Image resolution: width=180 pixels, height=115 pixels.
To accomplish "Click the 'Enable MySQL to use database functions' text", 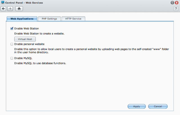I will (x=40, y=63).
